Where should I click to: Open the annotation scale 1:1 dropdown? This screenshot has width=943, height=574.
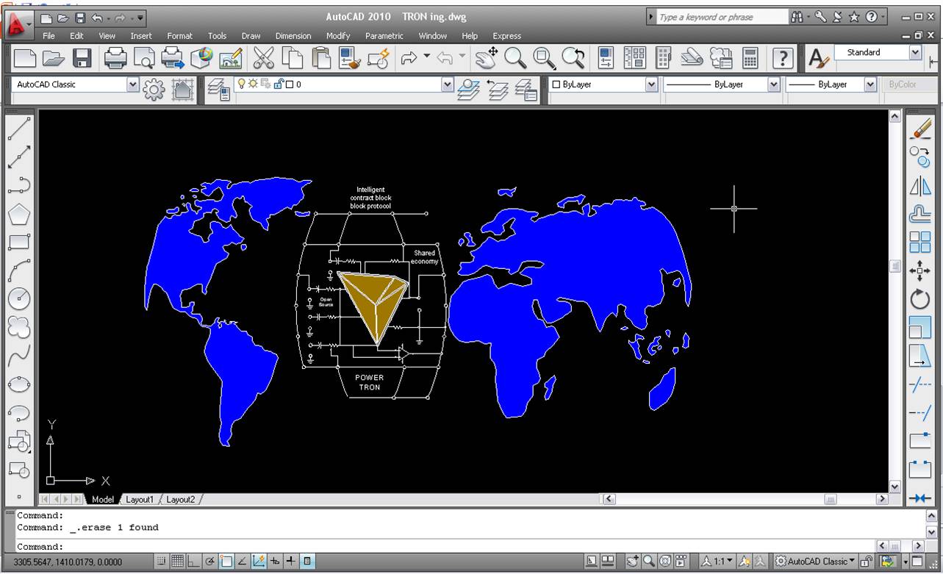717,562
